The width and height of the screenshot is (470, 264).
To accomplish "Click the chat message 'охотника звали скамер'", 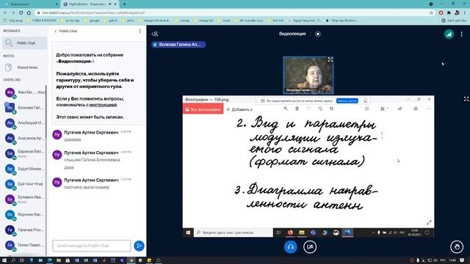I will (87, 188).
